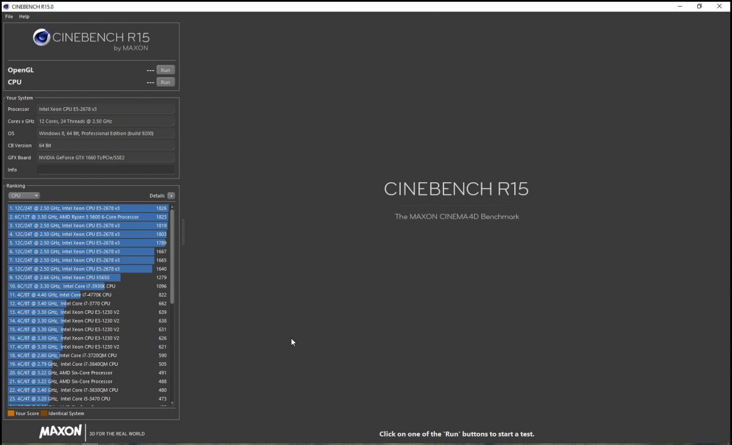Minimize the Cinebench window
This screenshot has width=732, height=445.
[680, 6]
